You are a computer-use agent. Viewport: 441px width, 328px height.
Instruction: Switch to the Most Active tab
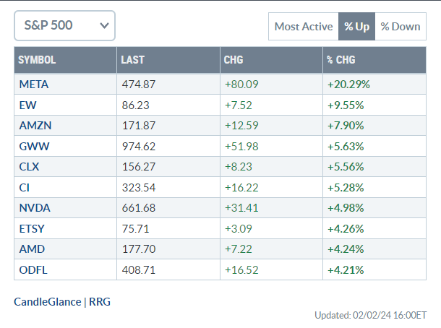coord(303,27)
